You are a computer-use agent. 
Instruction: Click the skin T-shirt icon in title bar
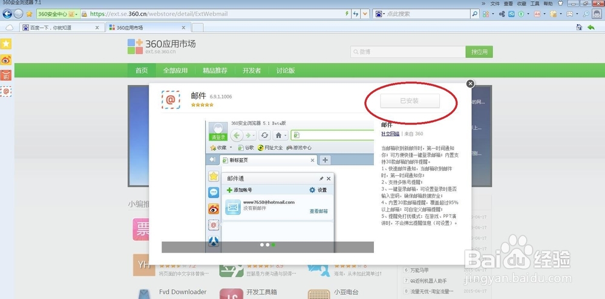point(561,4)
